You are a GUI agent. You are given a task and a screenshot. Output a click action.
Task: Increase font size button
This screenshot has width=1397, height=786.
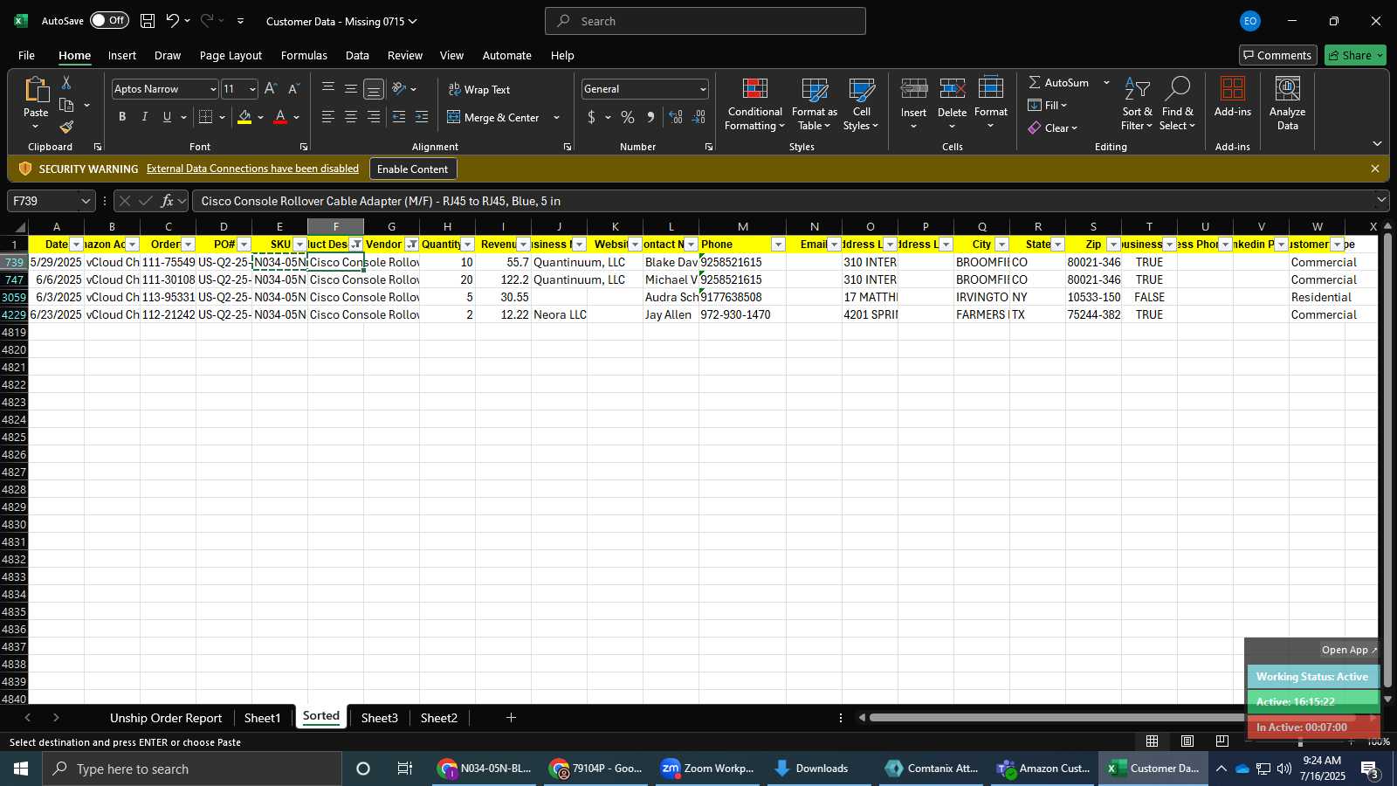[x=271, y=89]
